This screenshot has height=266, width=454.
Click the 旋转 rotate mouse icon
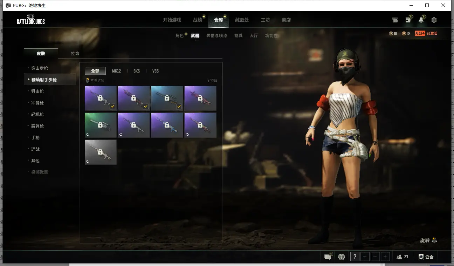(434, 240)
